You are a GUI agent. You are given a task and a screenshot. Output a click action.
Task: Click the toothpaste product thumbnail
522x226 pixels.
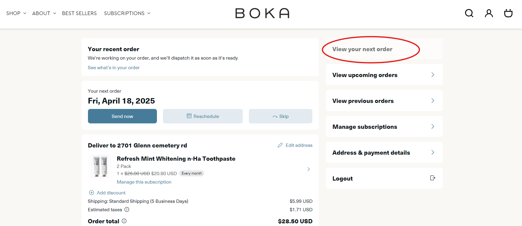(100, 166)
